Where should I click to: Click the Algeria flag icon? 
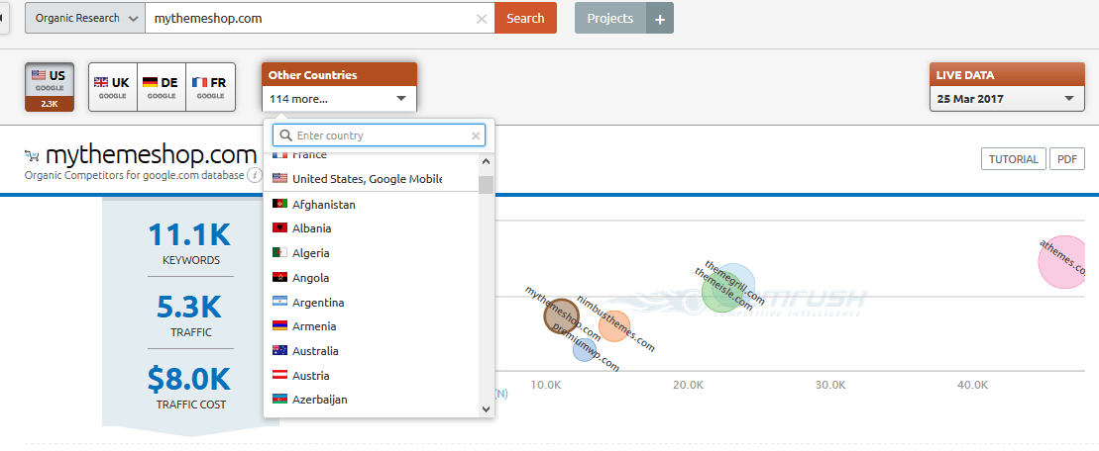tap(279, 252)
